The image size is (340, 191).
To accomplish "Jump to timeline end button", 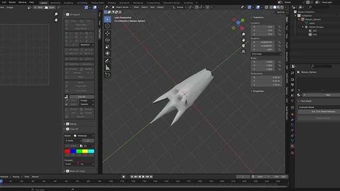I will (x=151, y=177).
